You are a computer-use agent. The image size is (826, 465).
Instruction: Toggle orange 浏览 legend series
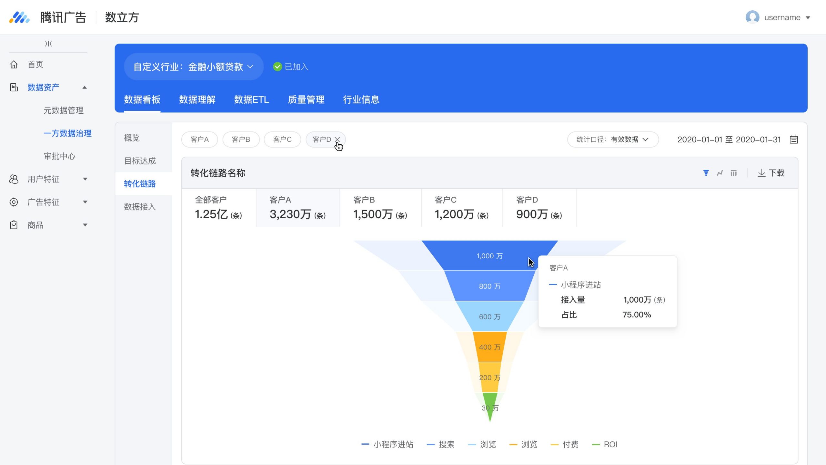[523, 444]
